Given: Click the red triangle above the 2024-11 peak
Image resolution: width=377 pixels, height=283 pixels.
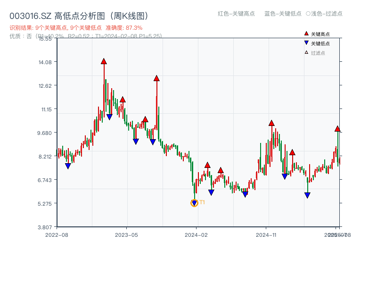Looking at the screenshot, I should tap(271, 122).
